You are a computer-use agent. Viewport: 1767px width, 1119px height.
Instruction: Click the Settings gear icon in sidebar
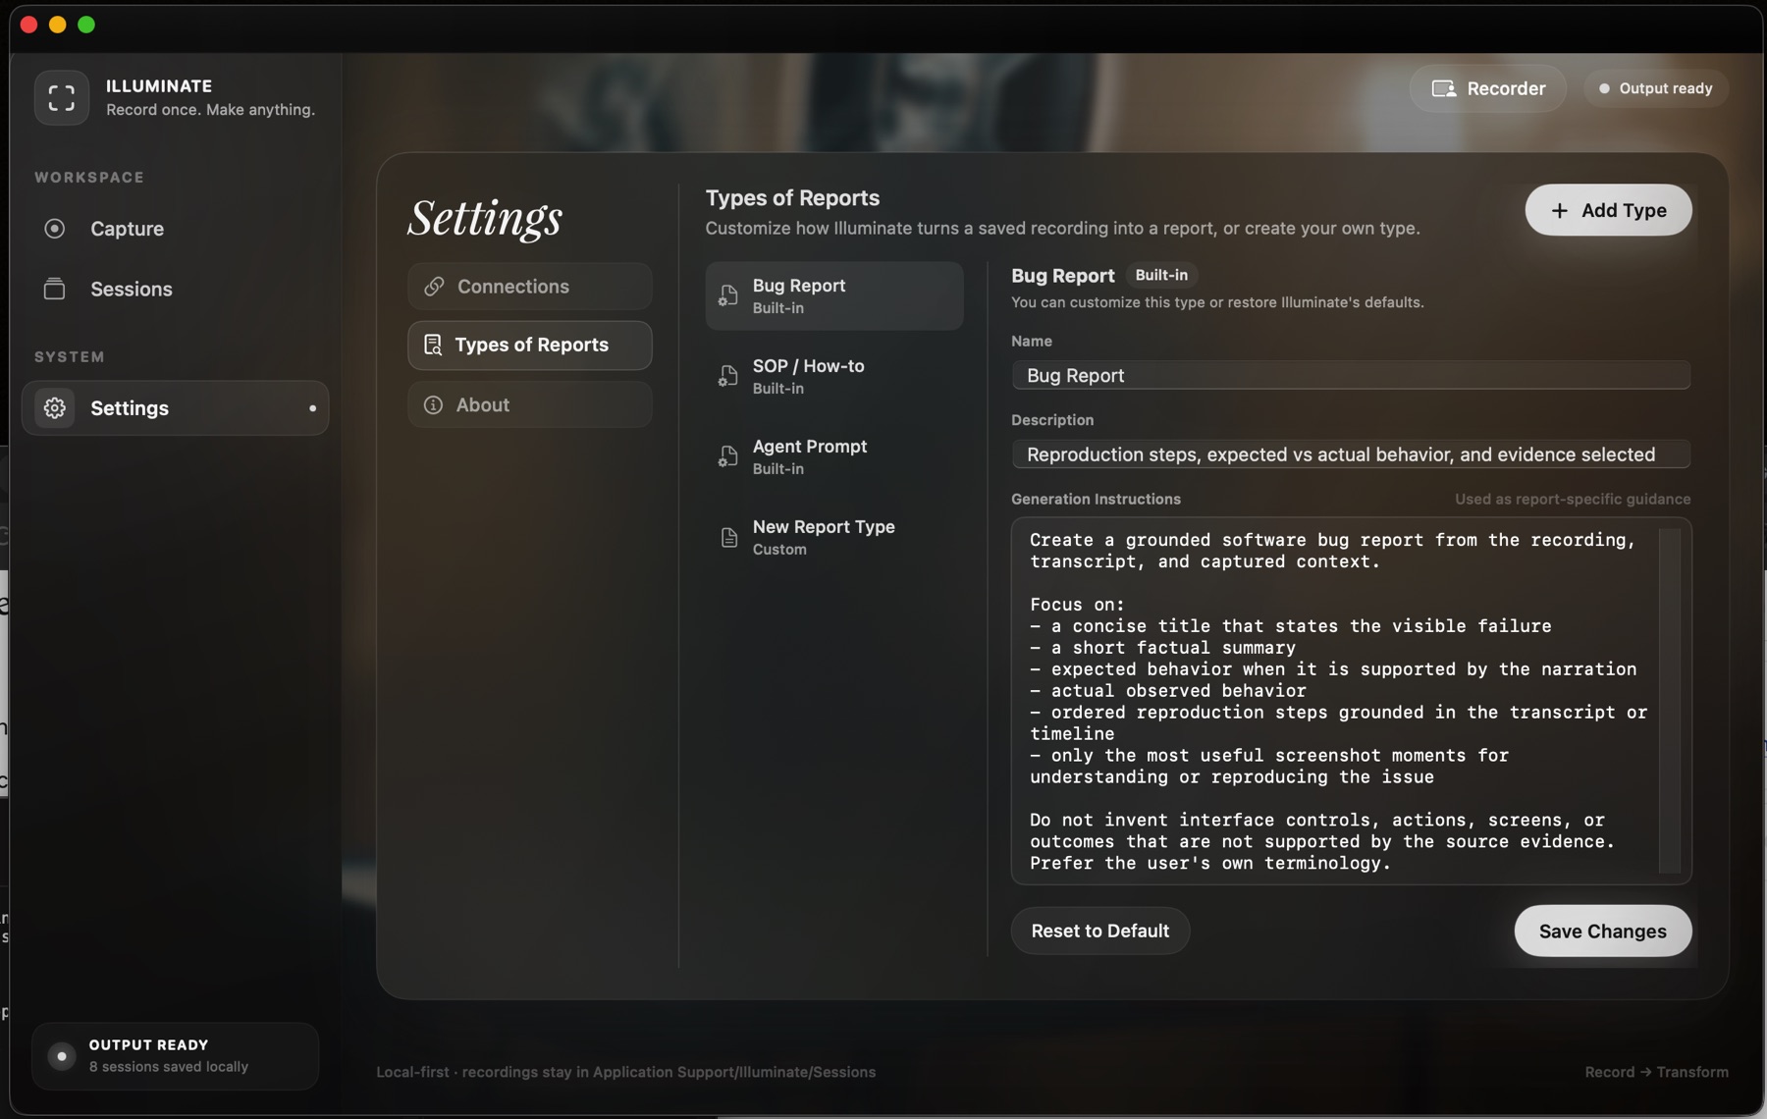[x=55, y=407]
